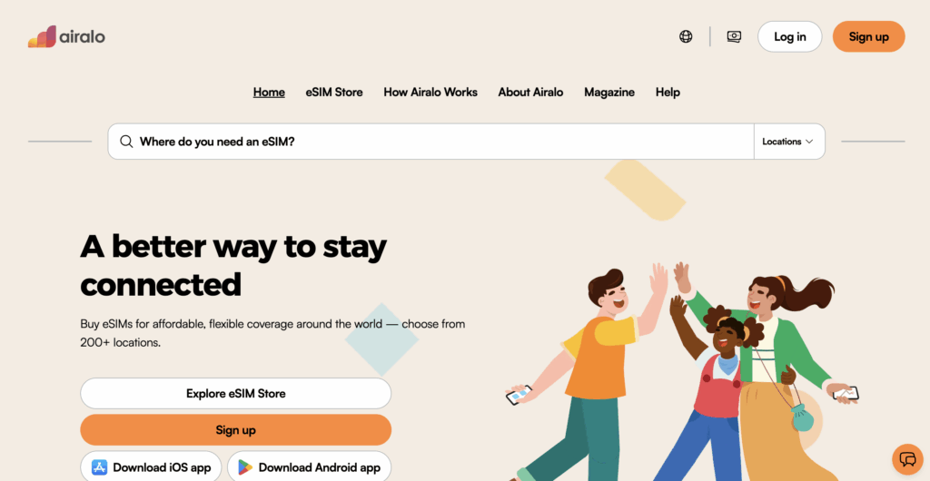Image resolution: width=930 pixels, height=481 pixels.
Task: Open the About Airalo page
Action: point(530,92)
